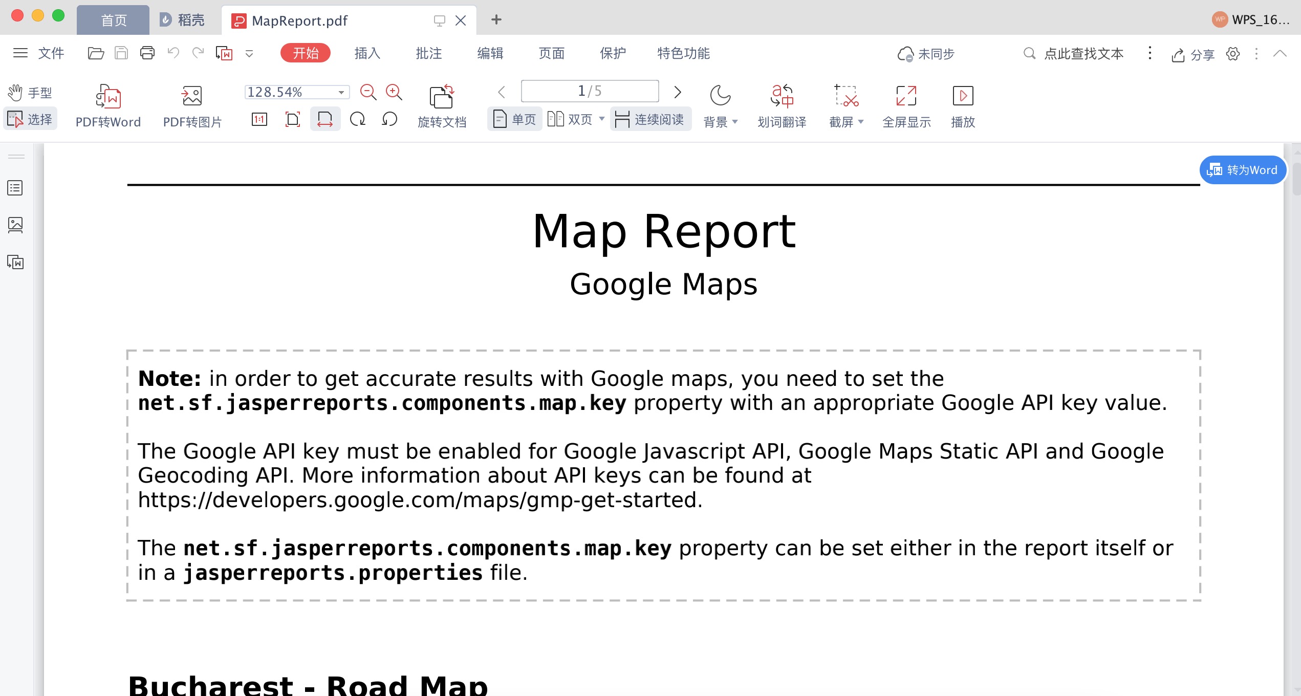Image resolution: width=1301 pixels, height=696 pixels.
Task: Expand the 截屏 dropdown arrow
Action: click(x=861, y=122)
